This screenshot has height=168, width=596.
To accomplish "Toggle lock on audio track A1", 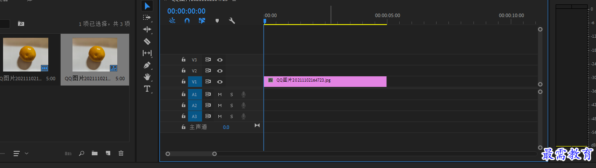I will (x=184, y=94).
